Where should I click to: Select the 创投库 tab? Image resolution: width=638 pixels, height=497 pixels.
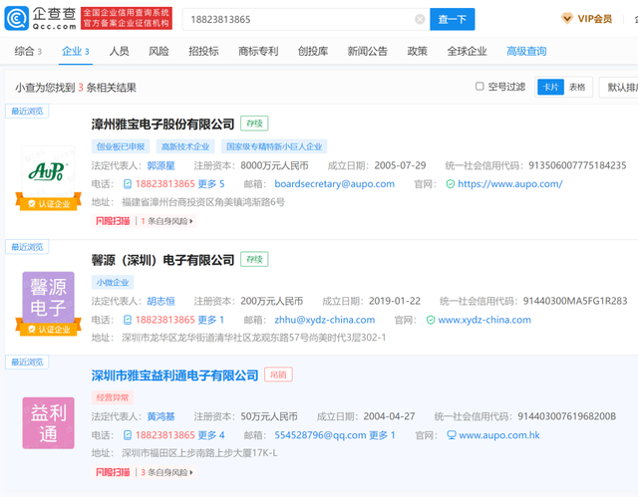click(313, 51)
